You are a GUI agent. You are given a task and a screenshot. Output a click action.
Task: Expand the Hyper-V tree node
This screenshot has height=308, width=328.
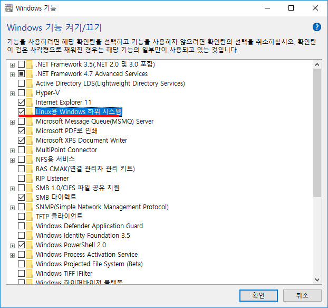12,94
